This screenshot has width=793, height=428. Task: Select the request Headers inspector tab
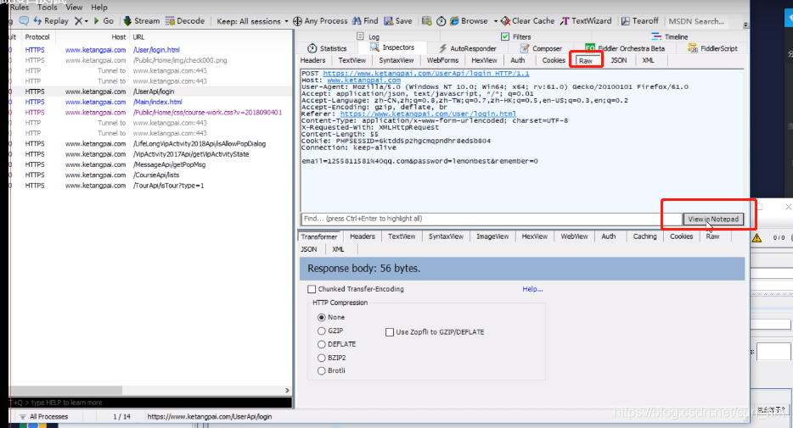pos(313,60)
